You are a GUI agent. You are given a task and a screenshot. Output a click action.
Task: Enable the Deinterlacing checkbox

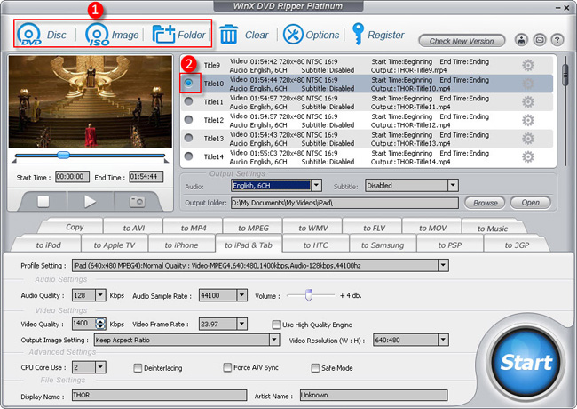[x=138, y=368]
